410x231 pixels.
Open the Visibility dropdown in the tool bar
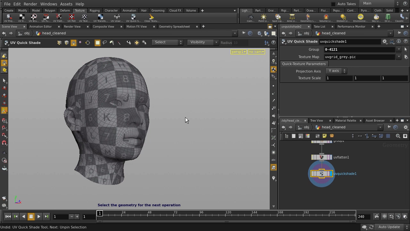point(203,42)
